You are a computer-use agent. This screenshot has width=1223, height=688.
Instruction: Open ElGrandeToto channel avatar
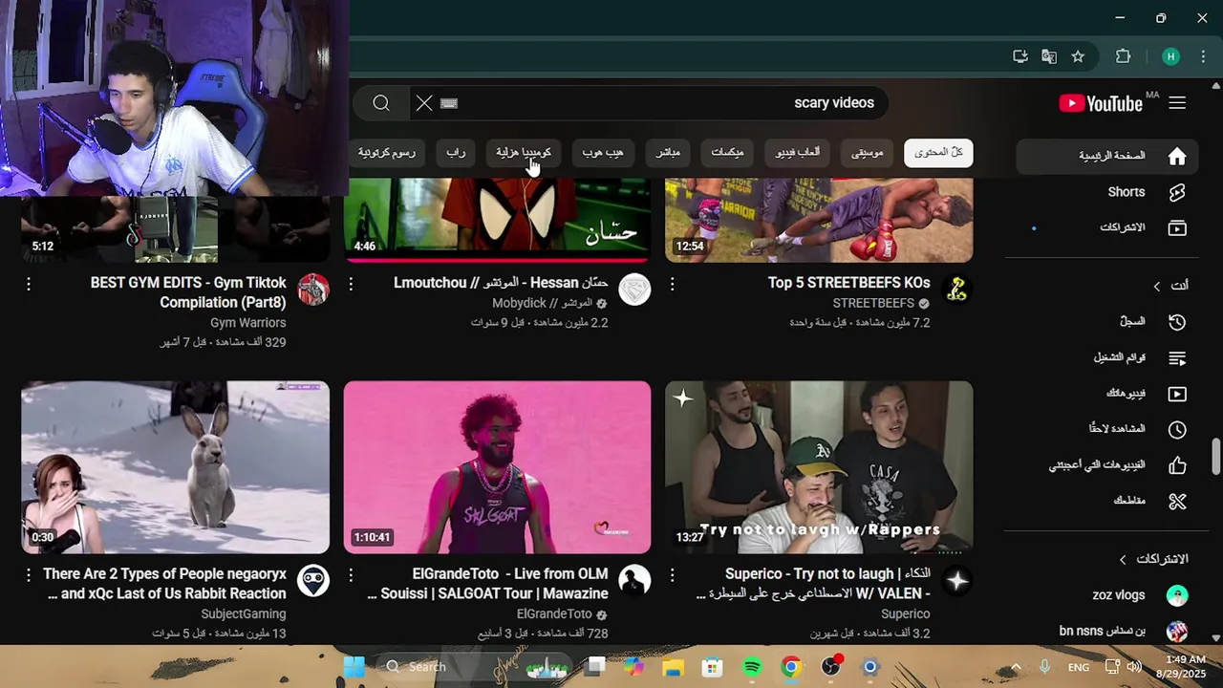(x=634, y=580)
